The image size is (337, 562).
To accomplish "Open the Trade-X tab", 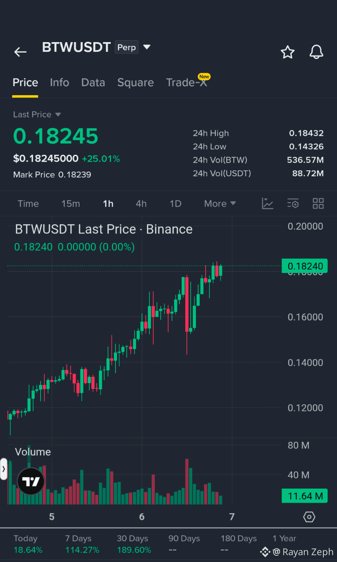I will click(x=187, y=83).
